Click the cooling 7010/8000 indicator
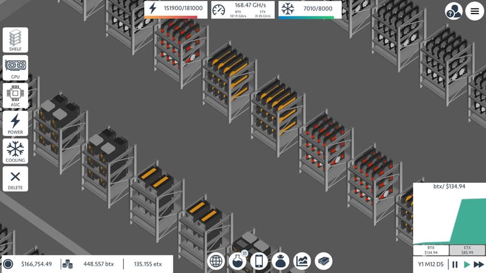The height and width of the screenshot is (273, 486). (x=310, y=9)
